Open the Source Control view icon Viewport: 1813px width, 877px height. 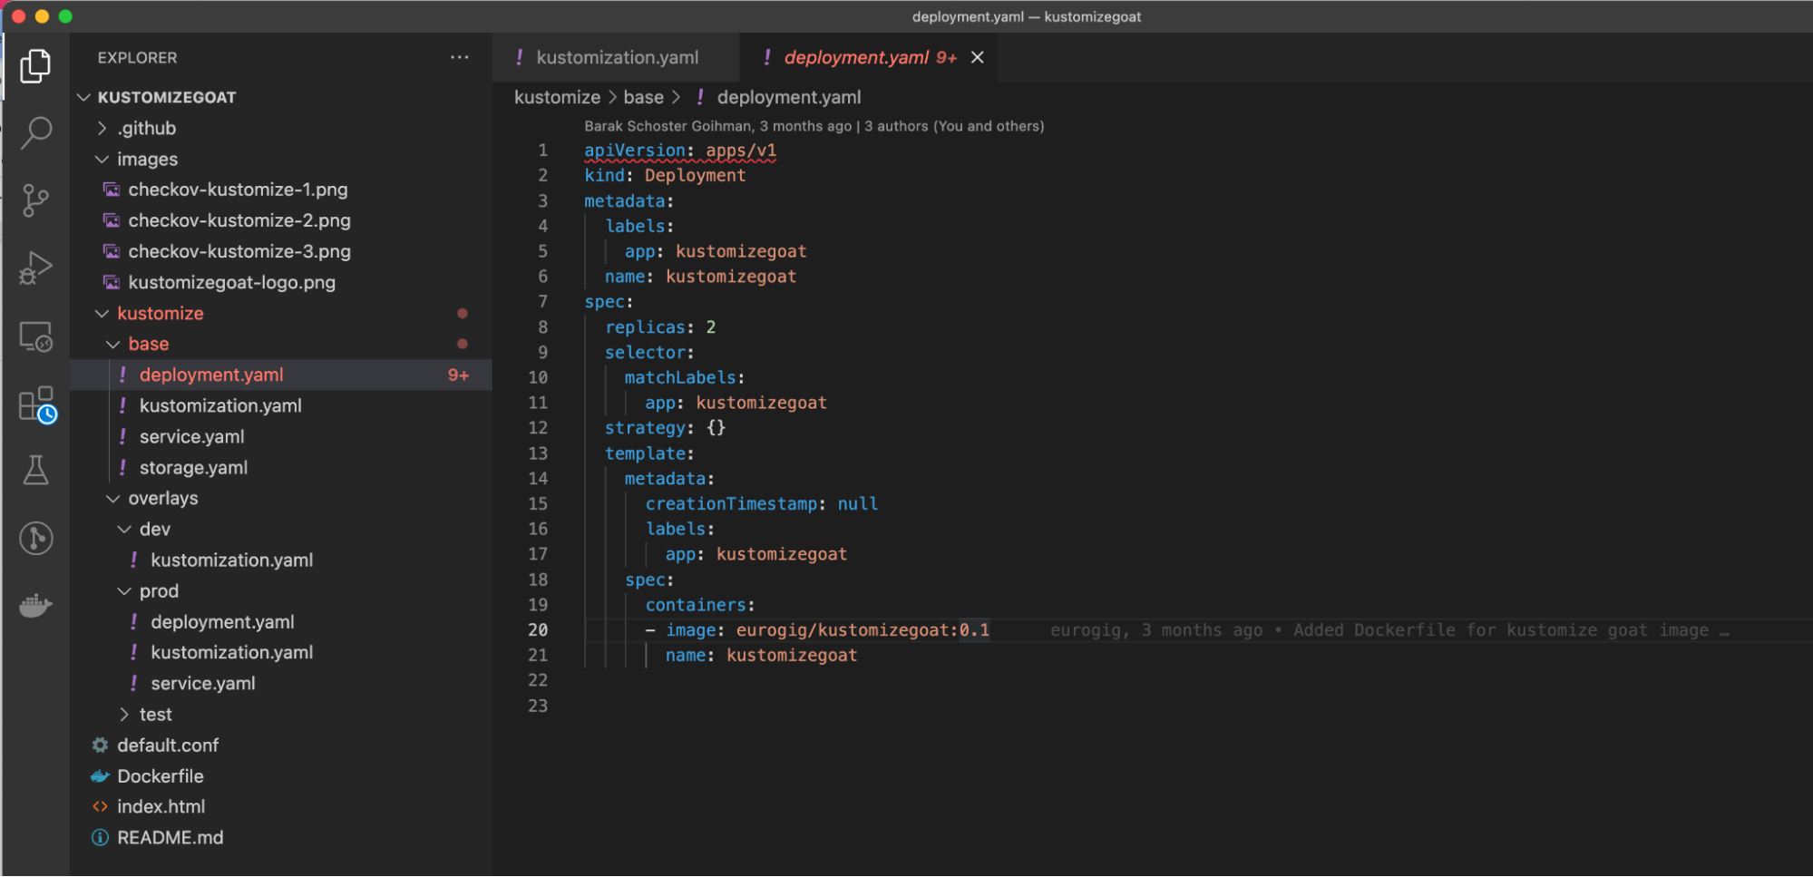tap(35, 200)
